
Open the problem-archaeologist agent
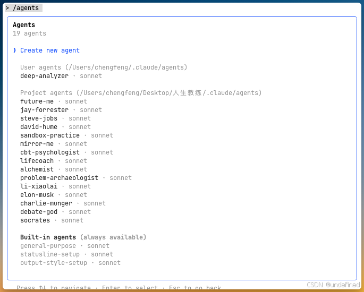tap(76, 178)
